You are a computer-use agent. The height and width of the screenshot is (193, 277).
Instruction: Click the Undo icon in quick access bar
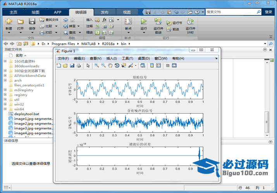[176, 12]
